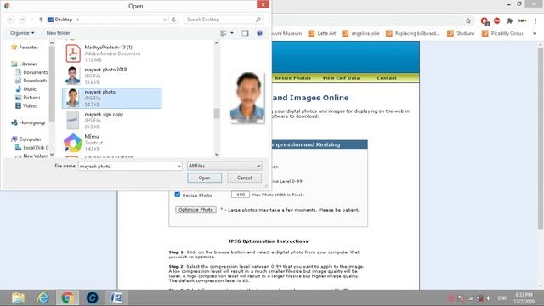Open Chrome extensions puzzle icon
This screenshot has height=306, width=544.
point(509,20)
